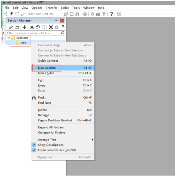
Task: Expand the toolbar overflow chevron
Action: [63, 26]
